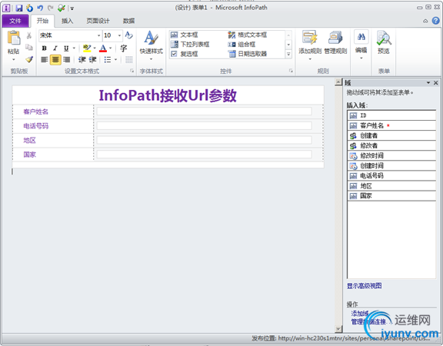Click the 国家 input field on the form
Image resolution: width=443 pixels, height=346 pixels.
click(204, 155)
